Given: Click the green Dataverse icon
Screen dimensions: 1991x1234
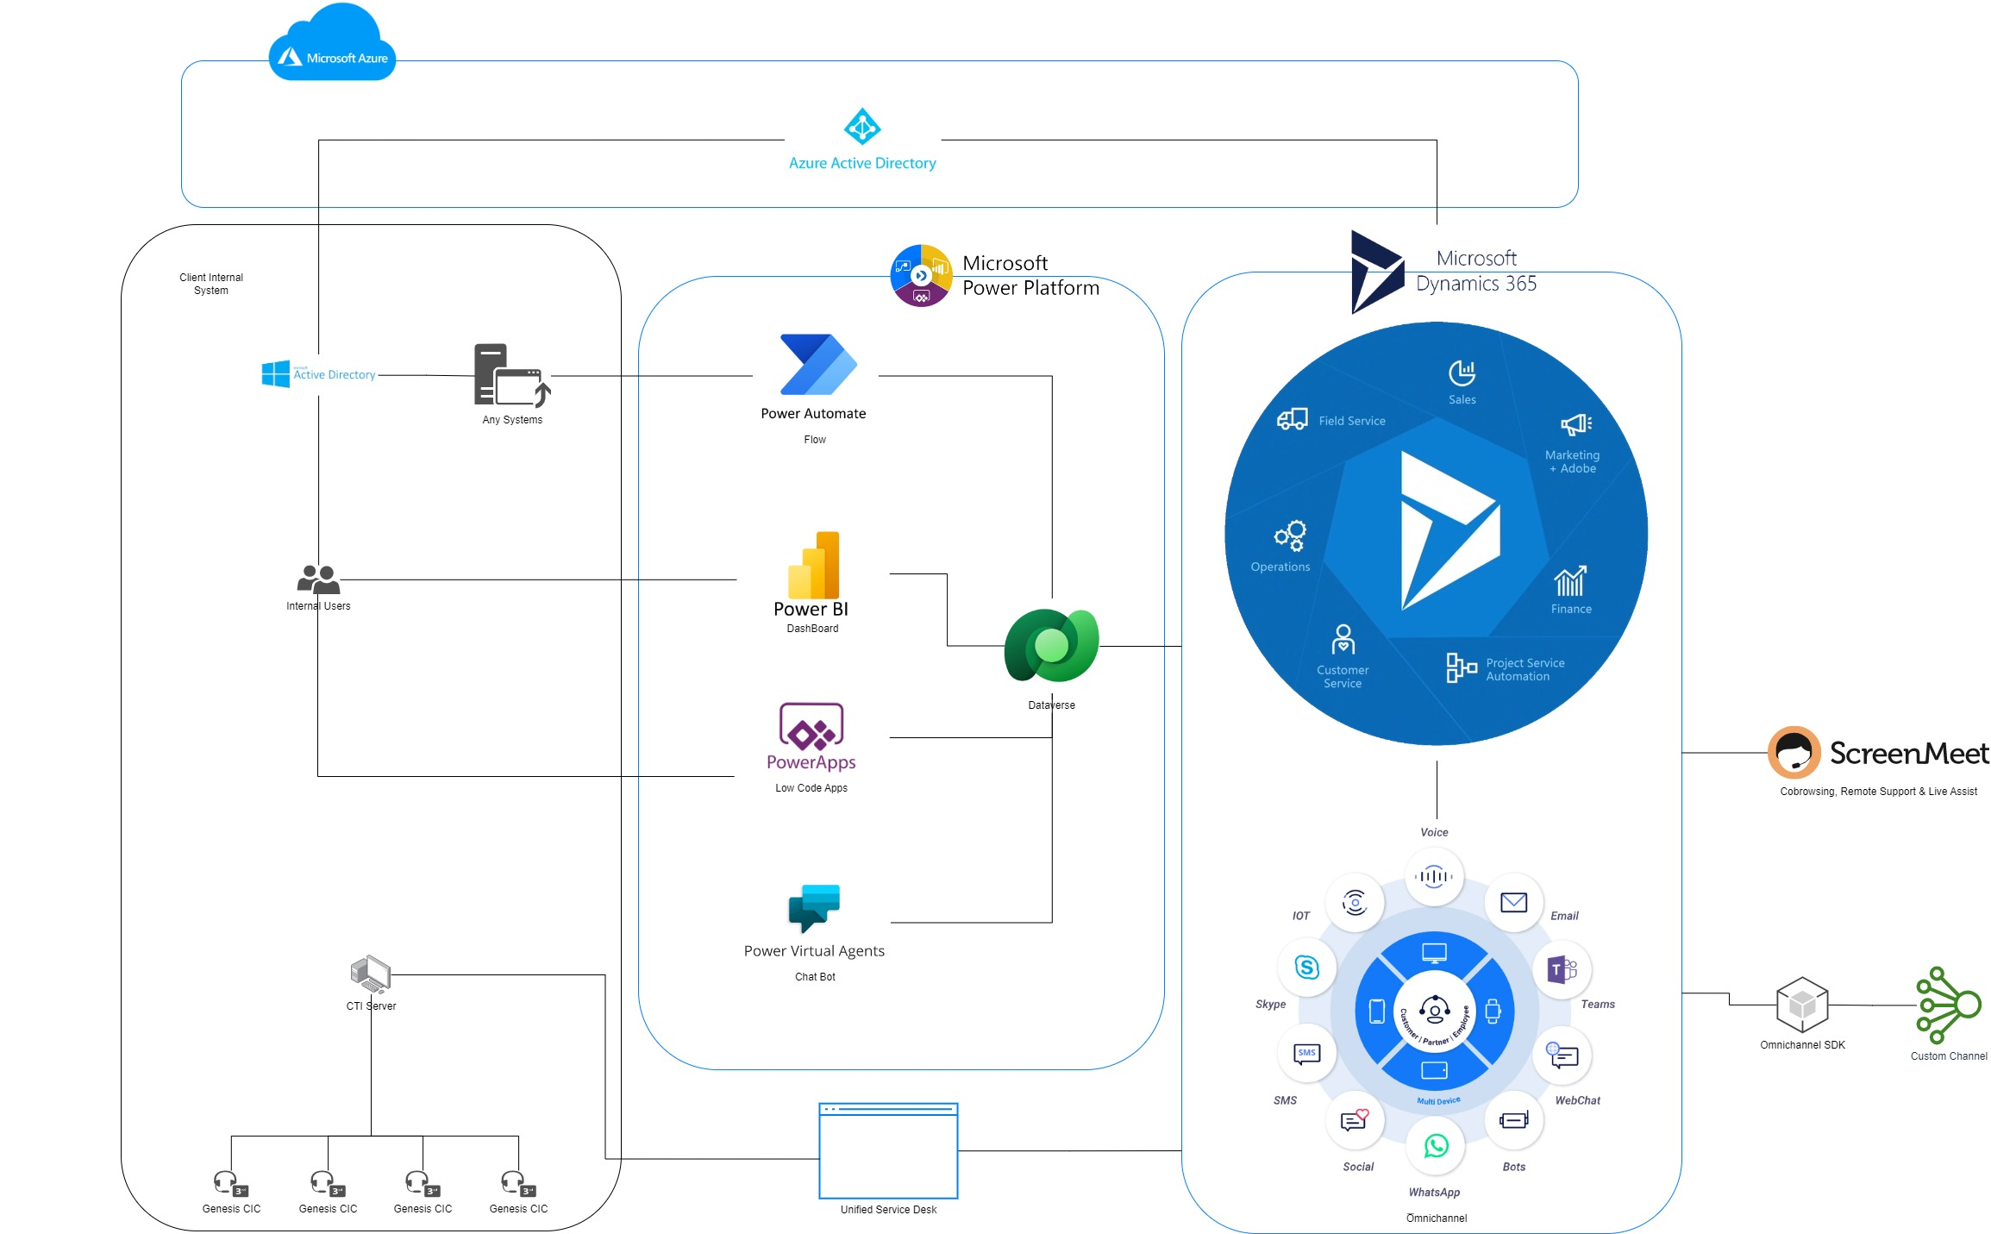Looking at the screenshot, I should point(1052,646).
